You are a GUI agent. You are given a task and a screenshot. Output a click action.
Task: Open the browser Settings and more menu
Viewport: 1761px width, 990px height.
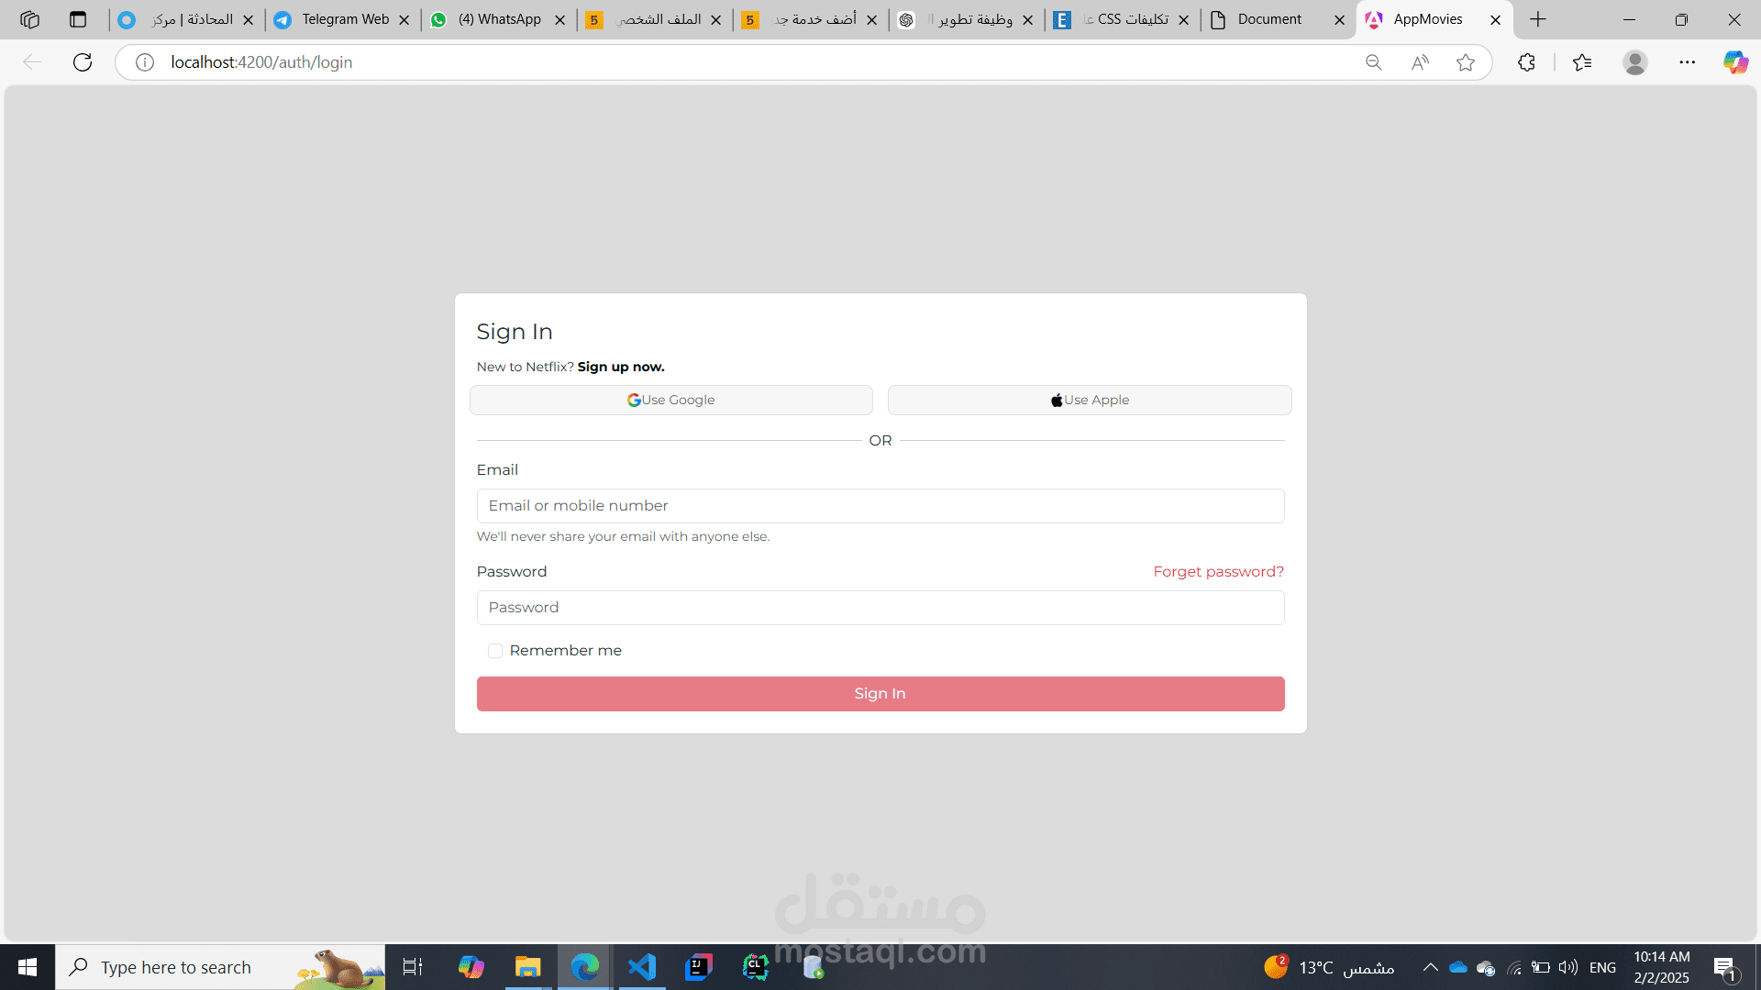click(1687, 62)
